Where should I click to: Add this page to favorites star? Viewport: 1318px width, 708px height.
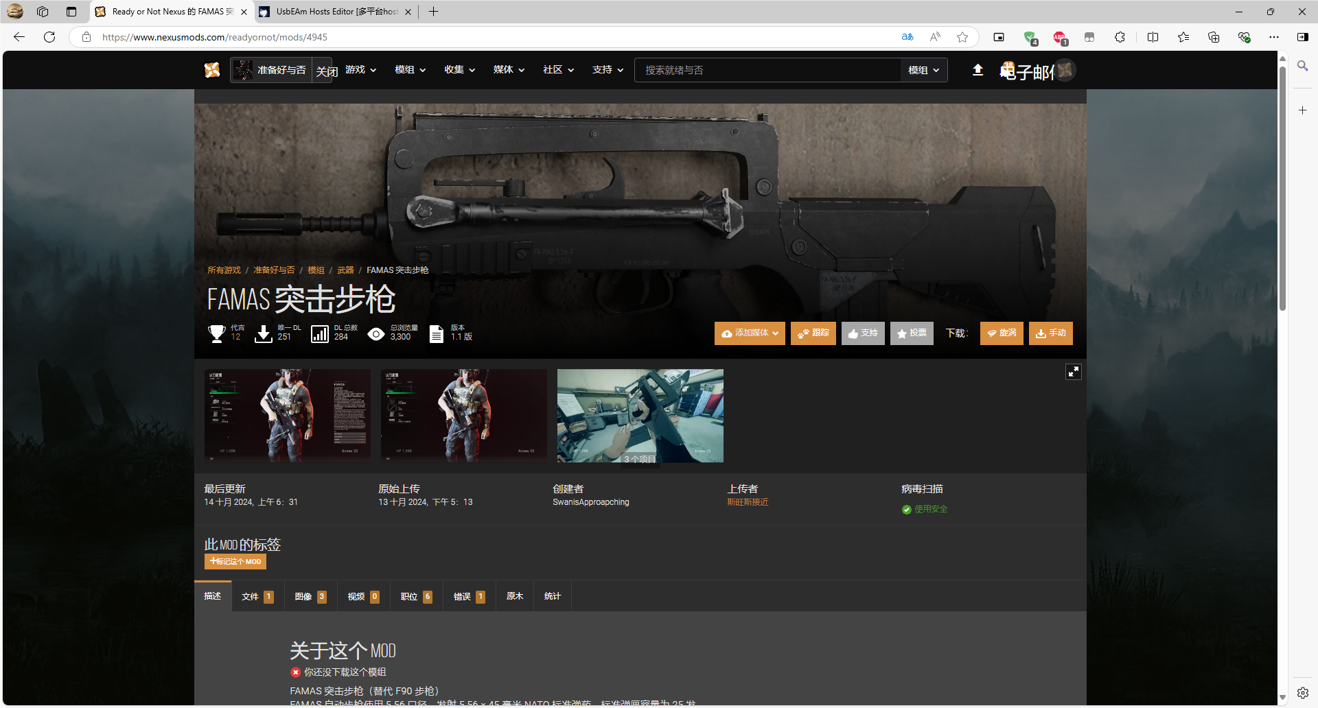(962, 37)
